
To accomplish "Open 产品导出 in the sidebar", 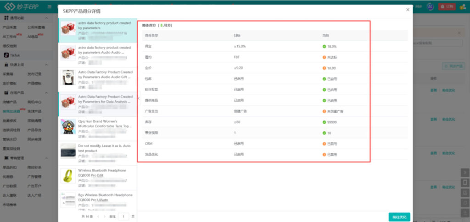I will coord(34,130).
